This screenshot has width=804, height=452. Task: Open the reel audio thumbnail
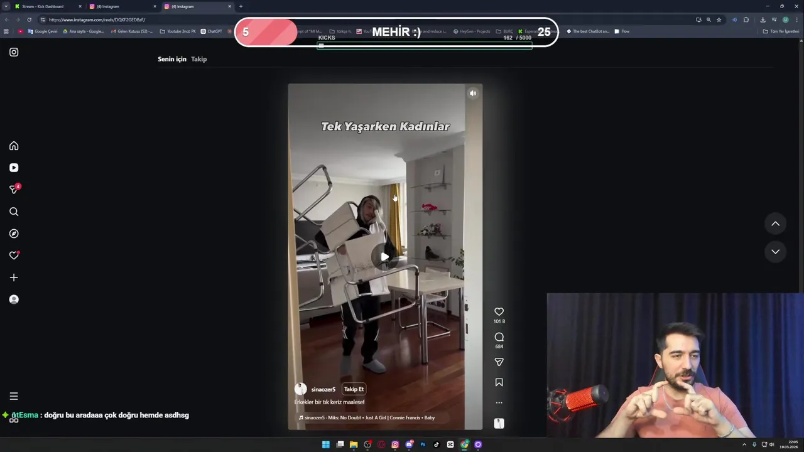click(x=499, y=424)
